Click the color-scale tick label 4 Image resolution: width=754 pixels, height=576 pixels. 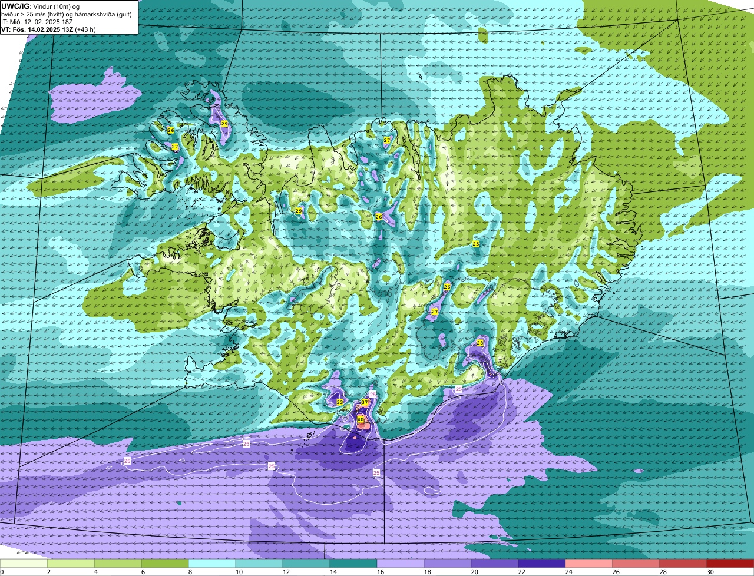tap(96, 572)
